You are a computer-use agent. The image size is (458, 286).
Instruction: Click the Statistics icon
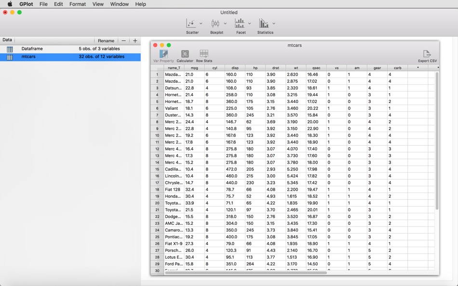click(264, 23)
